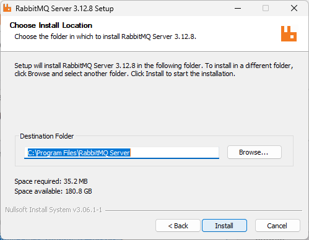Click the greyed-out maximize window icon
The height and width of the screenshot is (240, 309).
[x=266, y=9]
